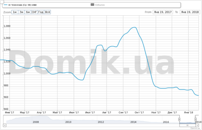Click the navigator's right scroll arrow
Image resolution: width=202 pixels, height=130 pixels.
point(197,125)
